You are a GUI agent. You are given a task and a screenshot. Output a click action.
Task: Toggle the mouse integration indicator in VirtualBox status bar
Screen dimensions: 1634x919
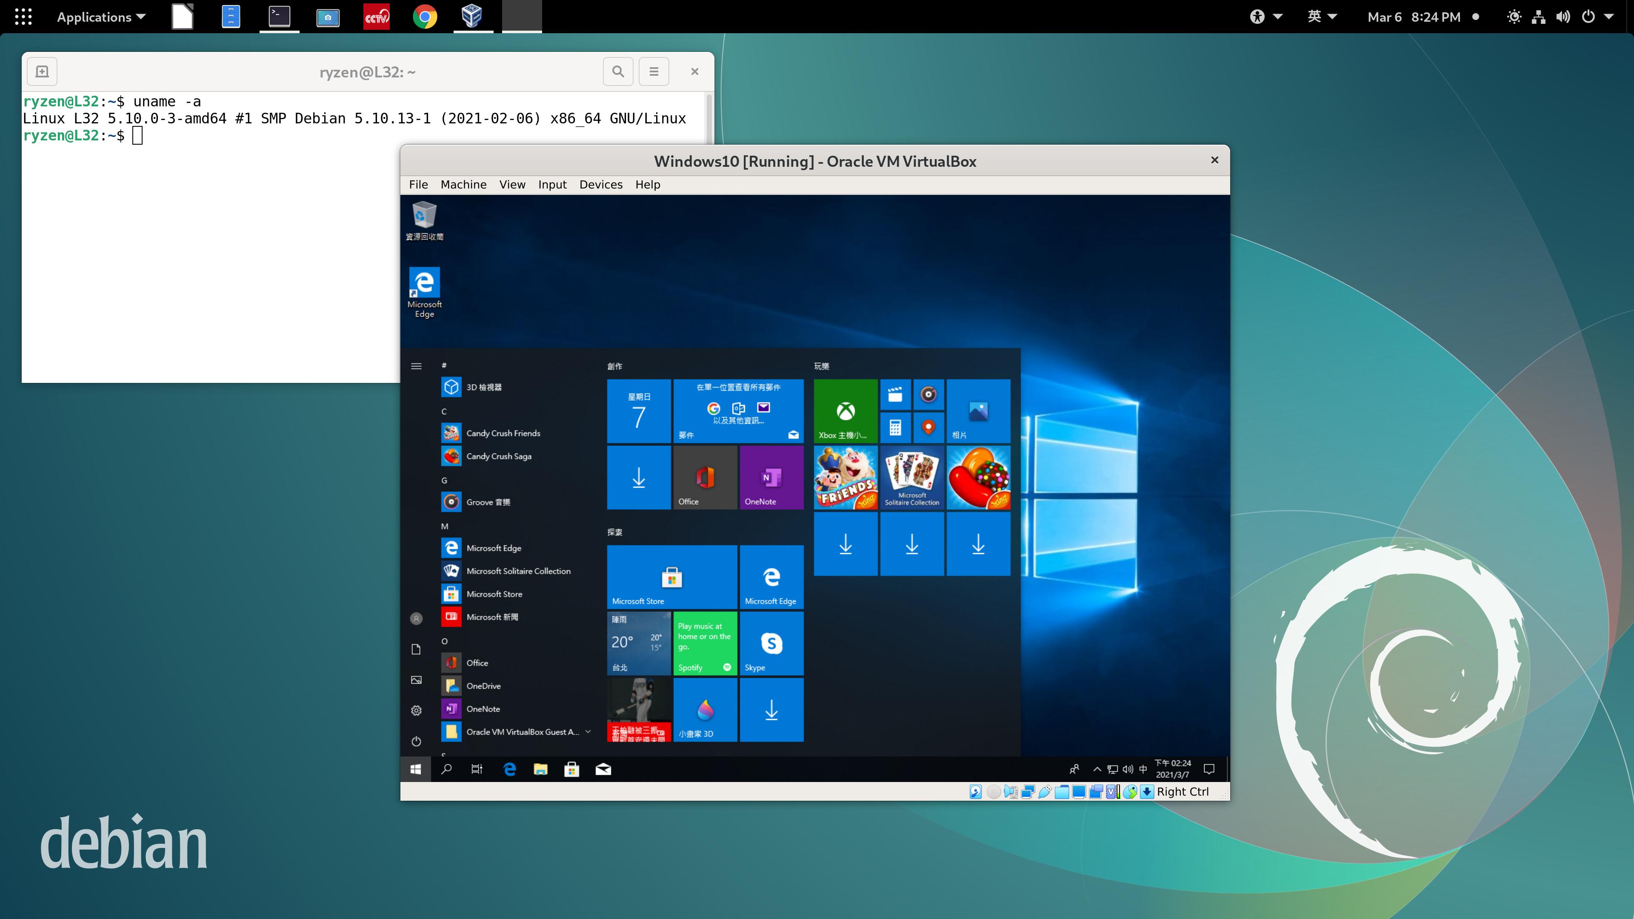pos(1130,791)
